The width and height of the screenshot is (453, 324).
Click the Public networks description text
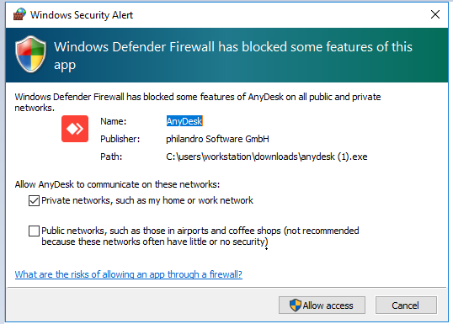point(200,236)
